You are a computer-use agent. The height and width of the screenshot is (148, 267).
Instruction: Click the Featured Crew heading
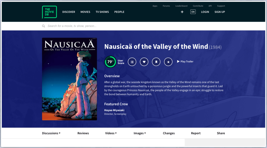(x=116, y=104)
